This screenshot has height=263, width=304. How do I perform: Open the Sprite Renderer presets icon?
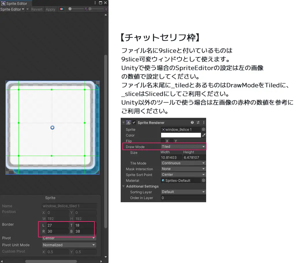(x=198, y=122)
